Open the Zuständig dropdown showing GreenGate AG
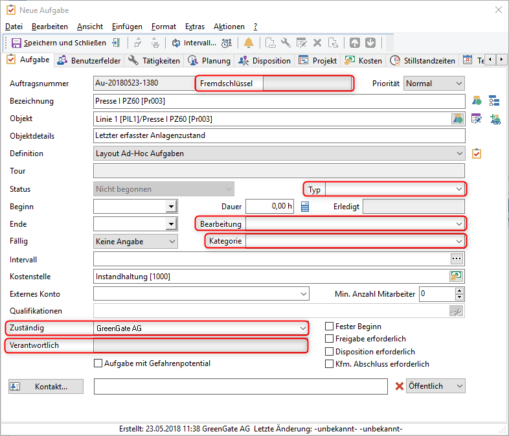The height and width of the screenshot is (436, 509). 201,328
